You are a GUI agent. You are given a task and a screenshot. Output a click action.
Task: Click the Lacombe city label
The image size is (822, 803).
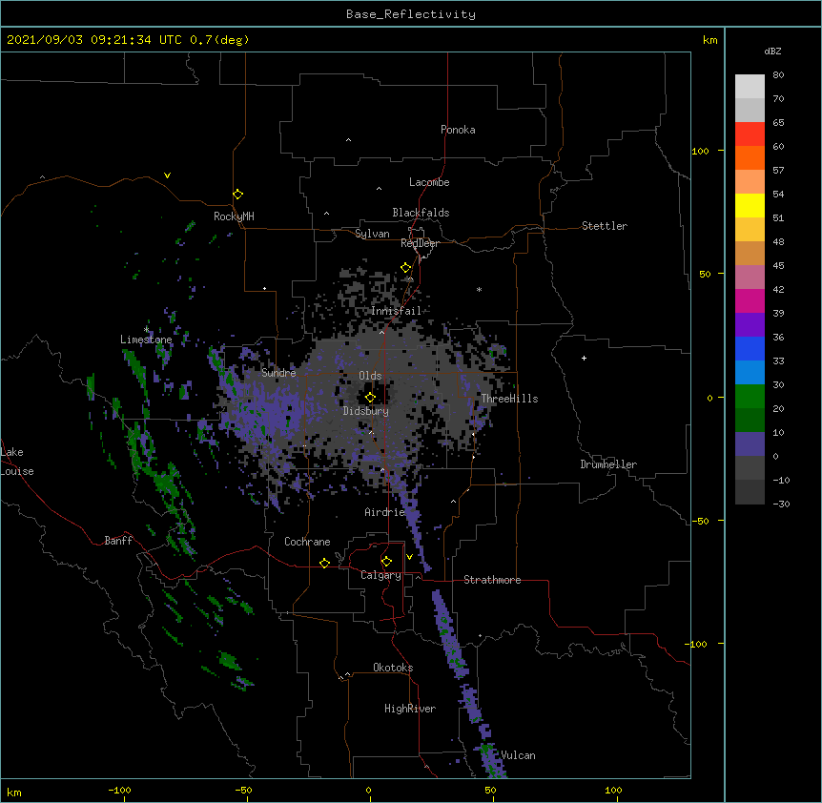coord(429,182)
